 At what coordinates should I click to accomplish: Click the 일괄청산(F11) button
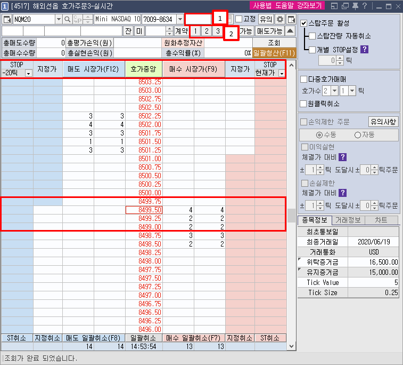(x=274, y=53)
